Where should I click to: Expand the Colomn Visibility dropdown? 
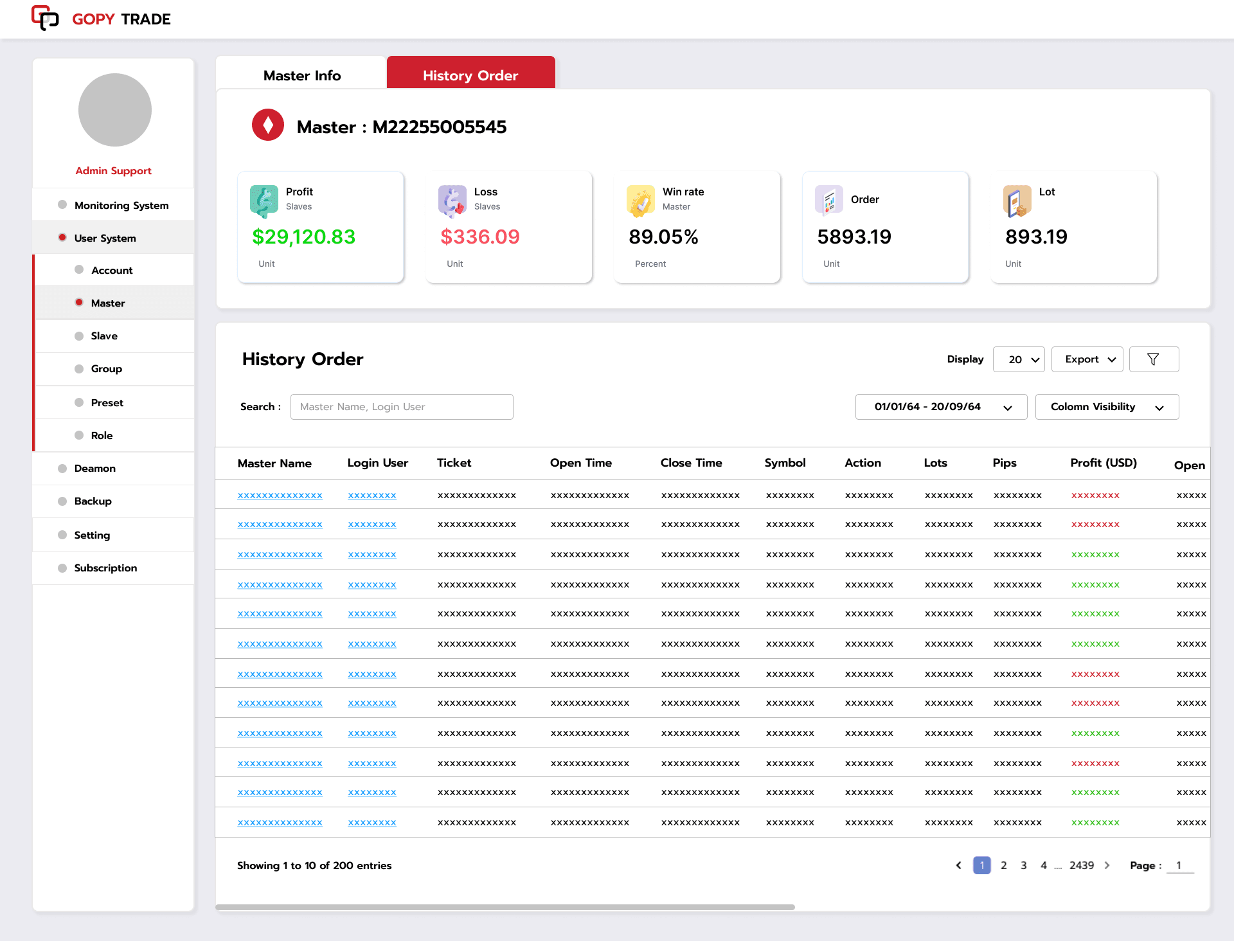click(x=1106, y=406)
